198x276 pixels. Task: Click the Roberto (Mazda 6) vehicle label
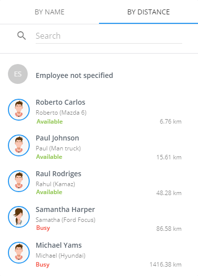(61, 113)
